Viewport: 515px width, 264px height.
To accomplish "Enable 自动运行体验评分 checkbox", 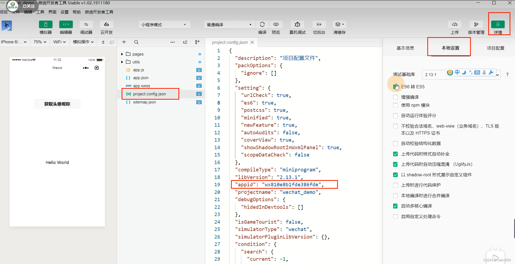I will coord(395,116).
